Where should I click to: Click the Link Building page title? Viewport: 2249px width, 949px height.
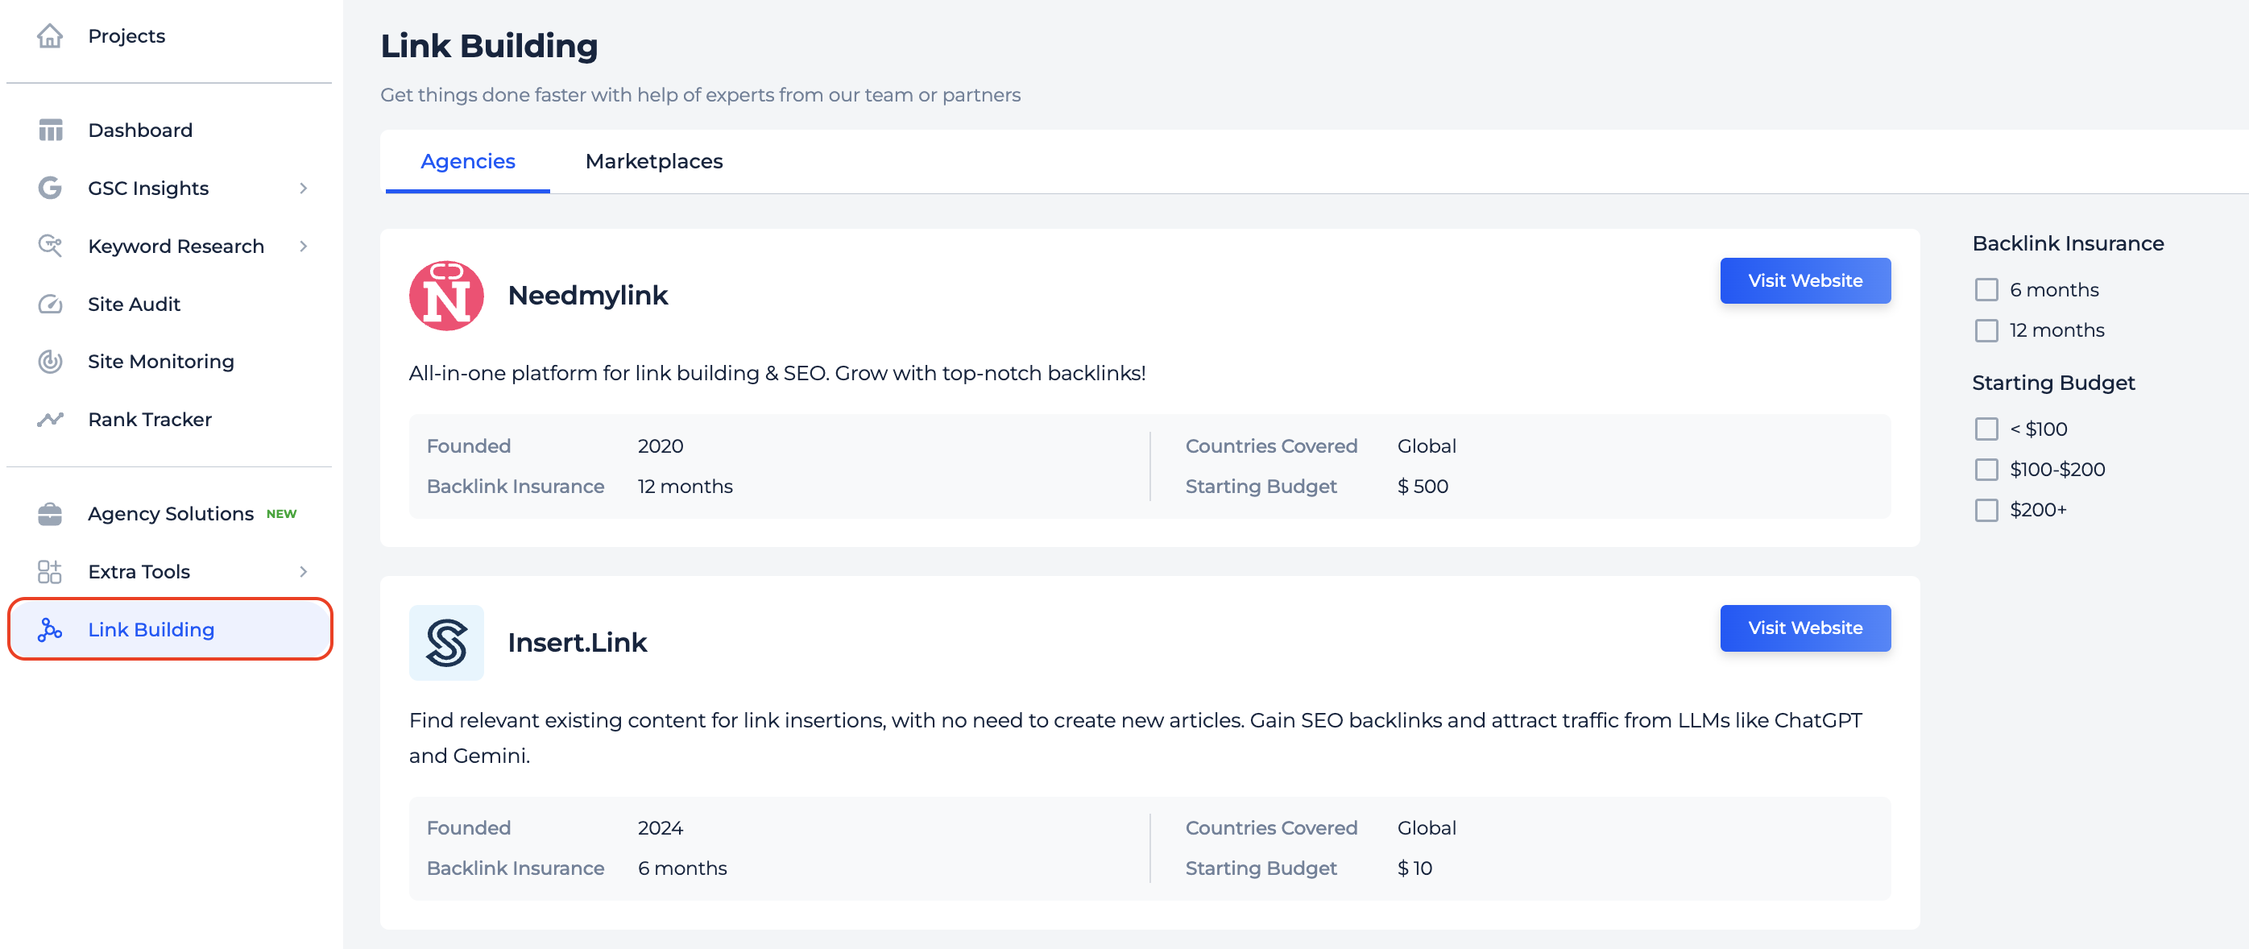489,45
